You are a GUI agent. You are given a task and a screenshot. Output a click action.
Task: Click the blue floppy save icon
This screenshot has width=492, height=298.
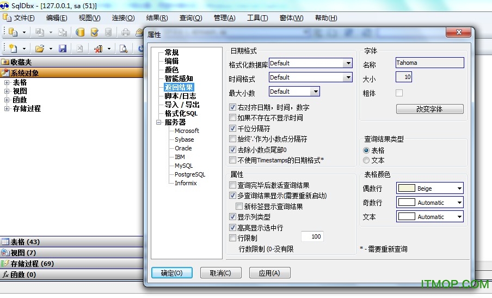coord(63,48)
